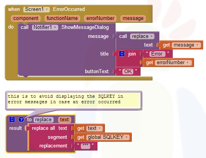Toggle the question mark comment icon
Viewport: 206px width, 158px height.
21,120
